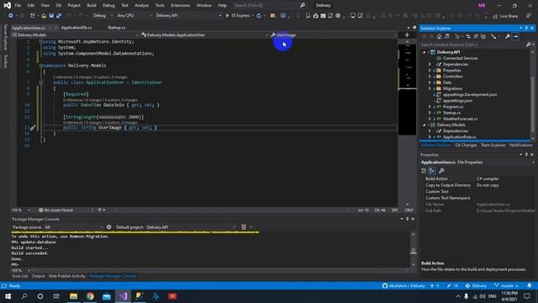This screenshot has height=303, width=538.
Task: Open the Default project dropdown
Action: (191, 227)
